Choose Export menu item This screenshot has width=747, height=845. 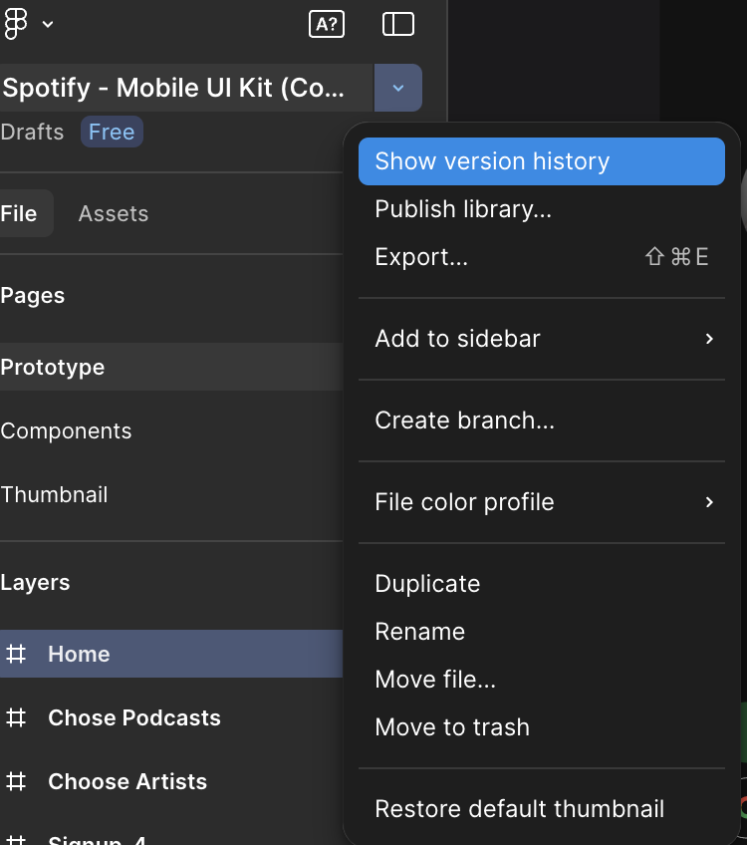pos(542,257)
